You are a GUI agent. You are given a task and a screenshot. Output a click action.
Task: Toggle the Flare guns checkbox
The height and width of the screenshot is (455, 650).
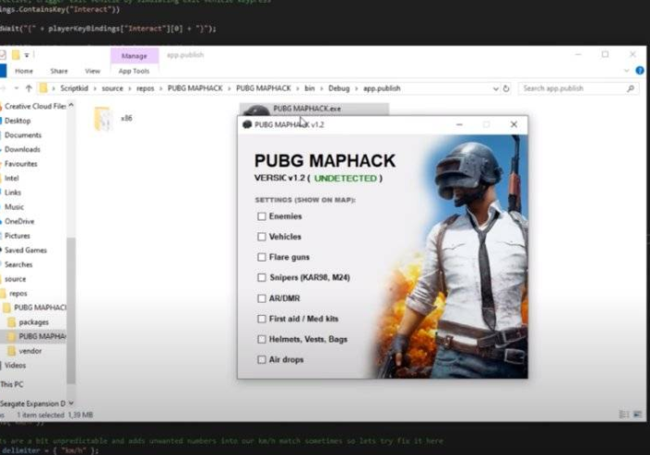point(262,257)
